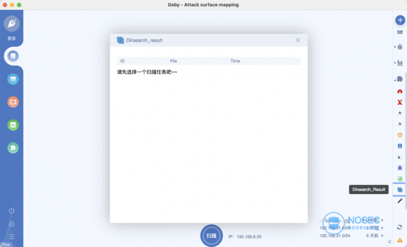Click the blue bug plugin icon
This screenshot has height=247, width=407.
[400, 168]
